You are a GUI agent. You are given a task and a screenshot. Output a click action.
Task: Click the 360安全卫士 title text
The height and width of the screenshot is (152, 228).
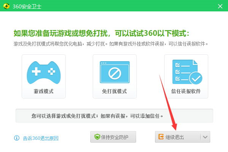[27, 6]
